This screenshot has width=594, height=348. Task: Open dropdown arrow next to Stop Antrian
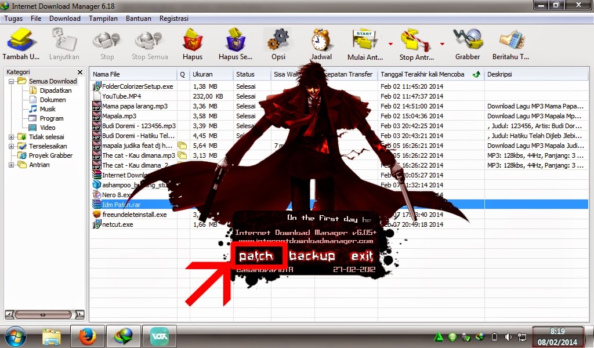pos(441,44)
